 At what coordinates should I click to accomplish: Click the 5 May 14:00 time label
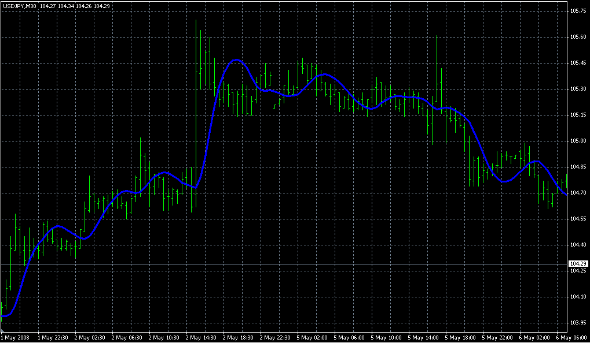pos(424,338)
